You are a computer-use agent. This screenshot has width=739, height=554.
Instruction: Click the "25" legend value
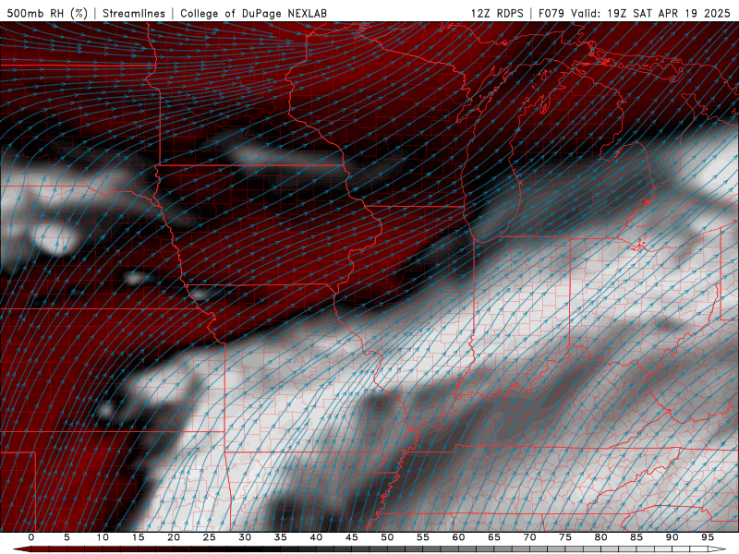click(210, 537)
